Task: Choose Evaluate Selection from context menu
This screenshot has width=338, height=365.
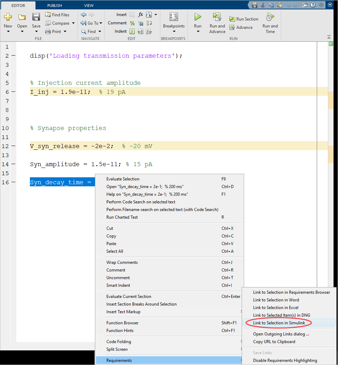Action: pos(123,179)
